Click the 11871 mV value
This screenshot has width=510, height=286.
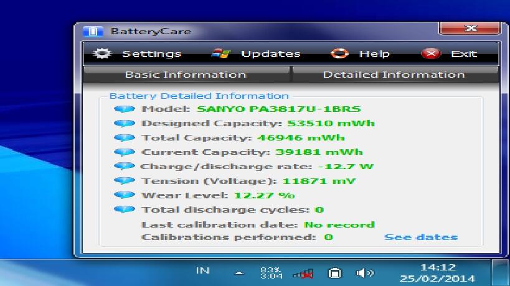[x=319, y=181]
